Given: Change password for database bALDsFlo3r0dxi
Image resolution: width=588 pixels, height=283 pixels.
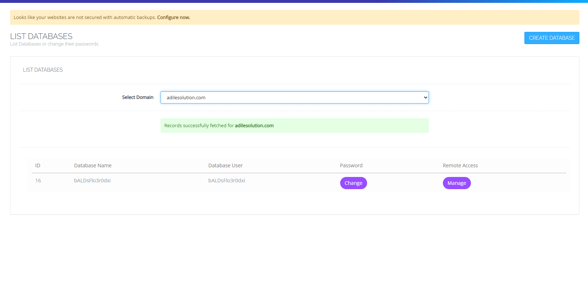Looking at the screenshot, I should 353,183.
